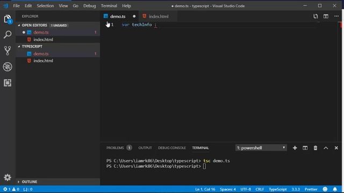Open the Debug view in activity bar
This screenshot has height=193, width=344.
point(8,66)
